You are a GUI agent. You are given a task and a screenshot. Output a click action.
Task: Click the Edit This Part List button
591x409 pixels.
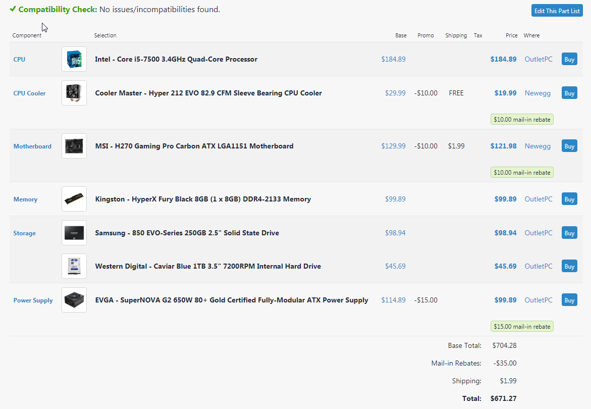557,11
